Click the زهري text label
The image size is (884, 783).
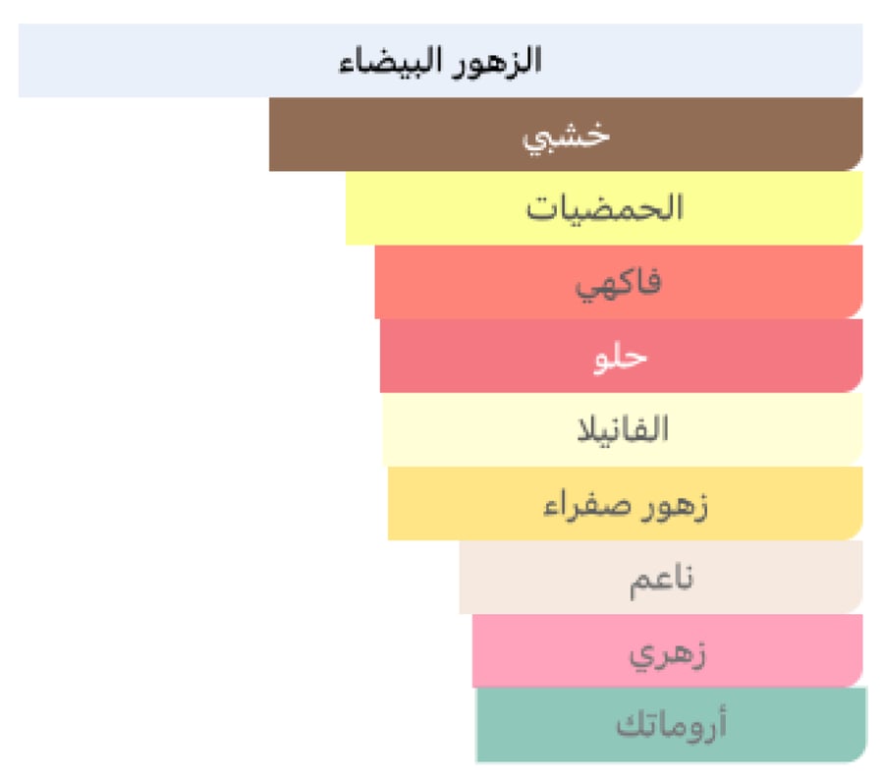click(668, 655)
